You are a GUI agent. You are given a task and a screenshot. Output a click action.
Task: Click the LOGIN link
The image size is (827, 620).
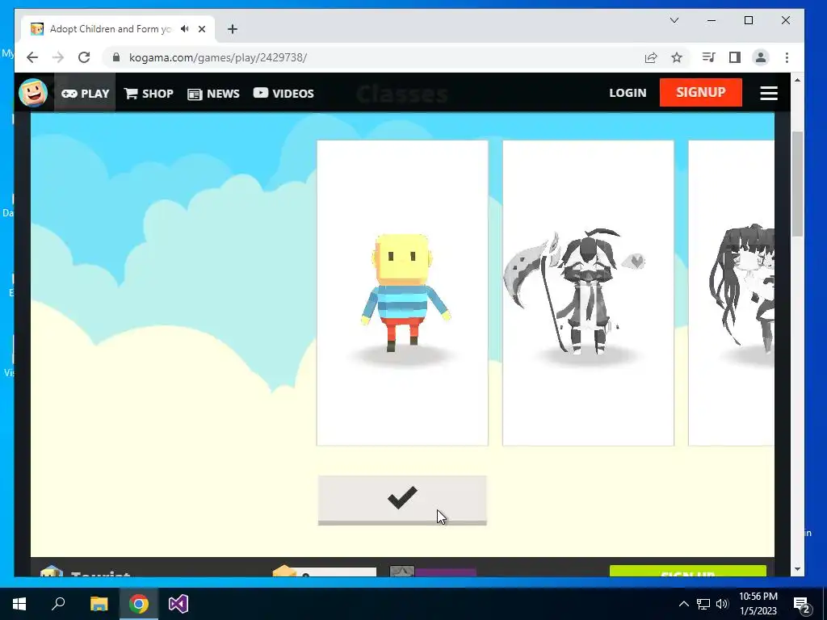click(x=628, y=93)
